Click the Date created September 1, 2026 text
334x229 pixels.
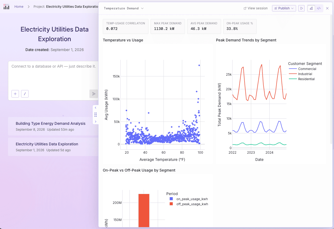[x=54, y=50]
